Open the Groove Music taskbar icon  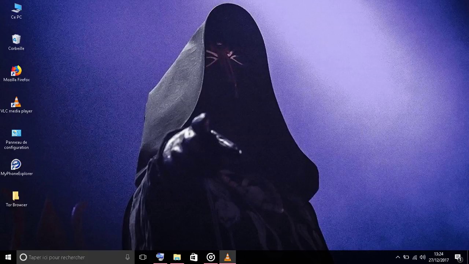tap(211, 257)
